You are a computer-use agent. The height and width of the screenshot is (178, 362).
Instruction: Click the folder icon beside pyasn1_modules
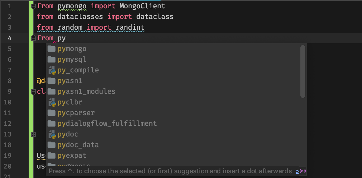coord(52,91)
